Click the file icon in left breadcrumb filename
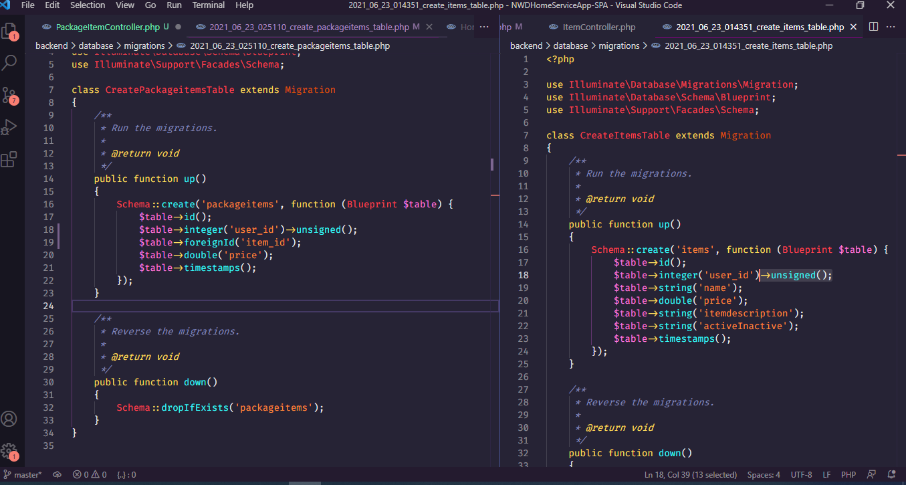 tap(182, 46)
